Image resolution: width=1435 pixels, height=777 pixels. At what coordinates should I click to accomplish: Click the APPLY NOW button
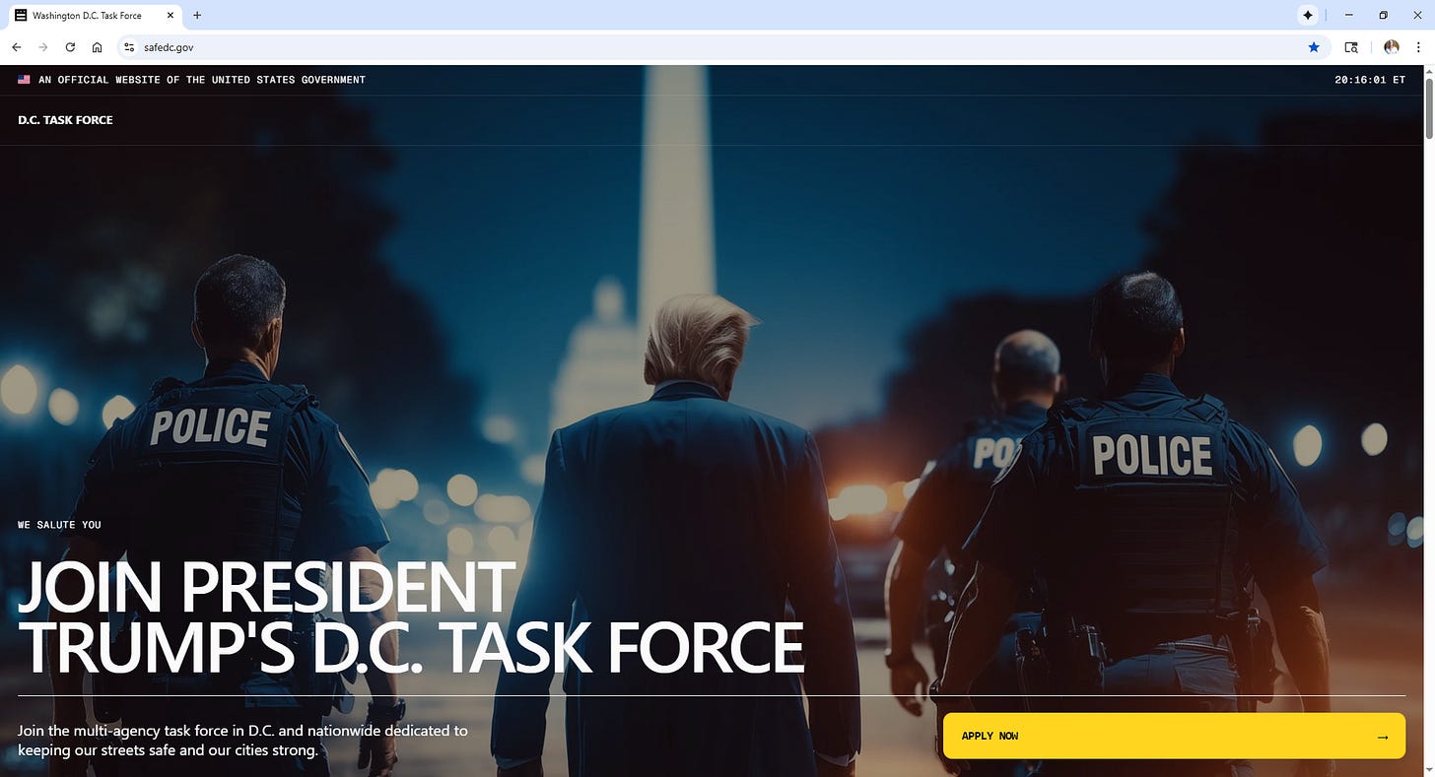pos(1174,736)
